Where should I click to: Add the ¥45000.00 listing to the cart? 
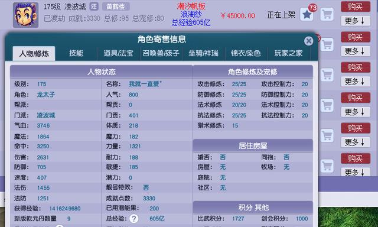327,14
